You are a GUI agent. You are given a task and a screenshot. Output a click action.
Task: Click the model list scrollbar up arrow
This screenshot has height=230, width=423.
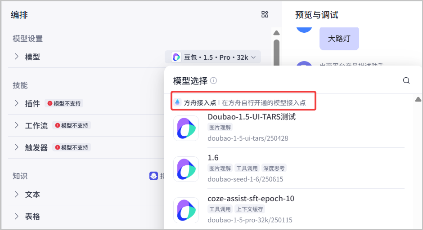[418, 99]
